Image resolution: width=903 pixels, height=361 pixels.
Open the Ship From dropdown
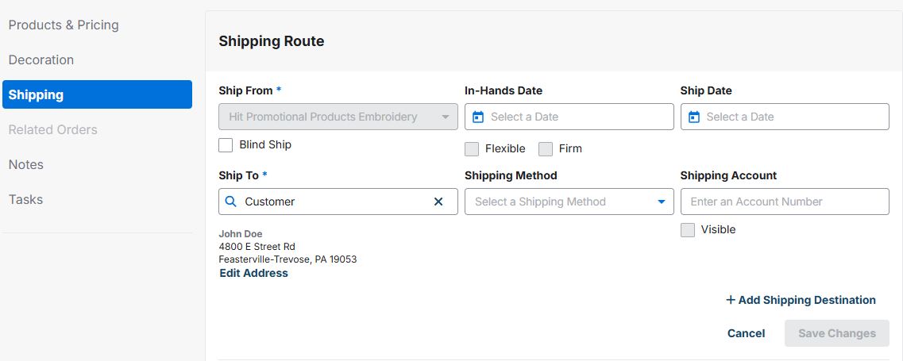445,117
